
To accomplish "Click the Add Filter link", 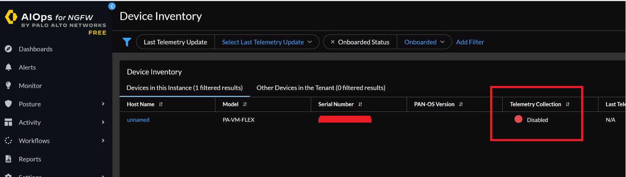I will (470, 42).
